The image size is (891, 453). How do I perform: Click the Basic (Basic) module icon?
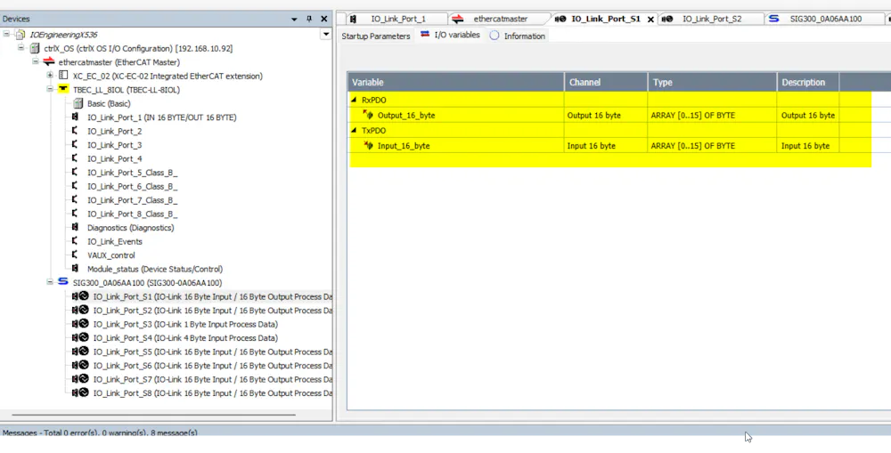78,103
